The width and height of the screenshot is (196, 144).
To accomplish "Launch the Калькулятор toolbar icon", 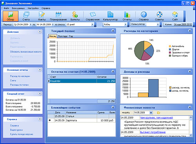I will point(110,16).
